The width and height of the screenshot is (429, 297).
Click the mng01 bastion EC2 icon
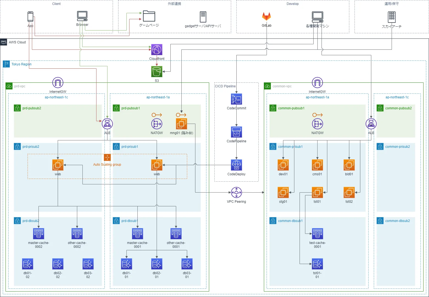point(181,124)
